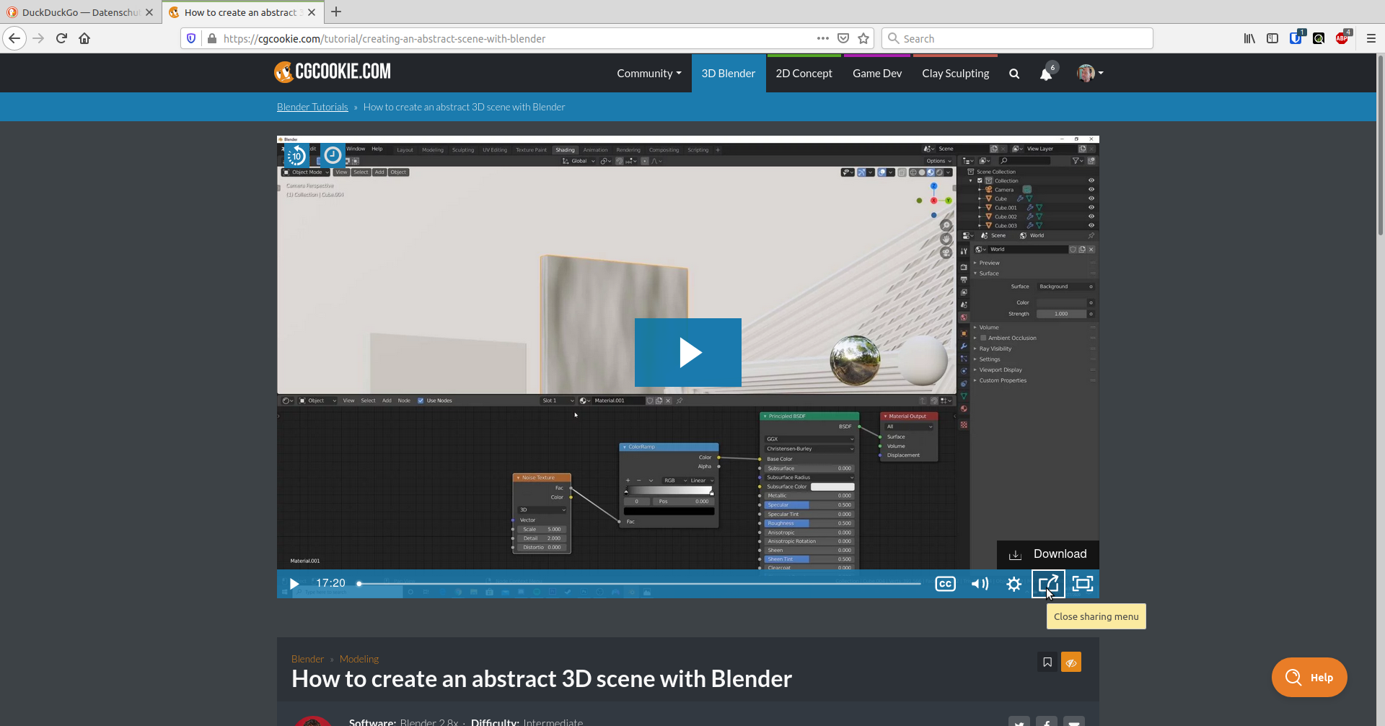Click the tutorial title heading text

542,679
